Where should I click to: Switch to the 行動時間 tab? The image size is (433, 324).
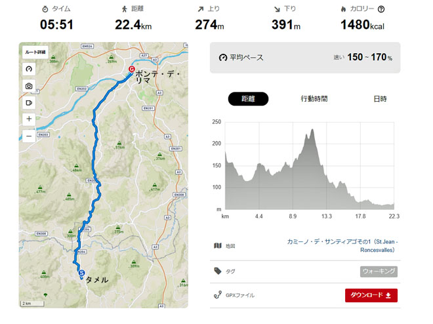coord(314,99)
